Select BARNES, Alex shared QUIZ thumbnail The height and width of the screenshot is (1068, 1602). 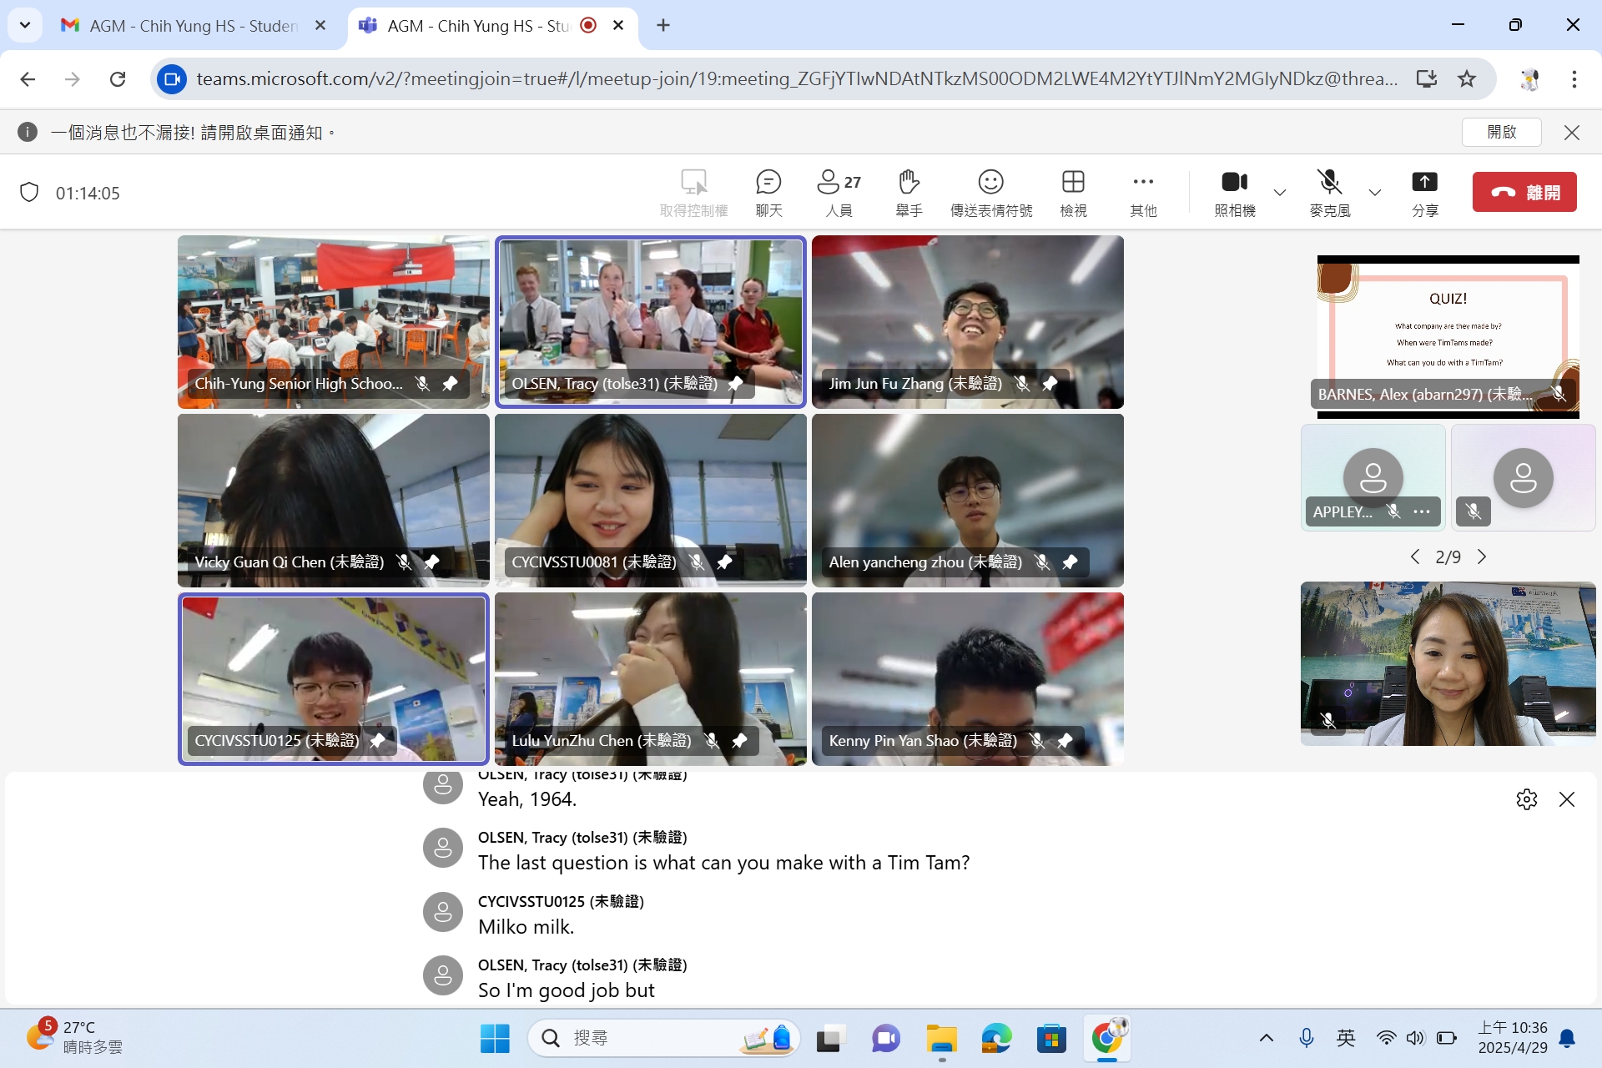[1448, 337]
